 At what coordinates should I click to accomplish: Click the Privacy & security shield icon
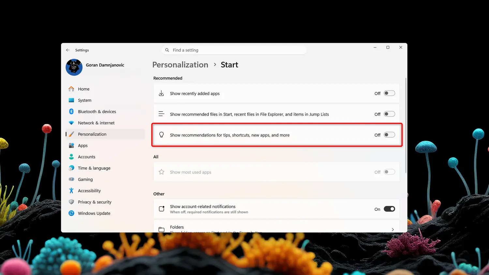point(71,202)
